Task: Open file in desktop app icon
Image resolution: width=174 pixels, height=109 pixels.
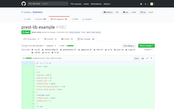Action: [143, 58]
